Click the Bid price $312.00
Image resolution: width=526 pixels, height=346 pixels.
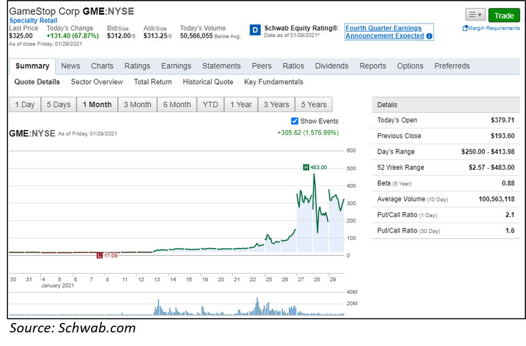click(x=118, y=36)
